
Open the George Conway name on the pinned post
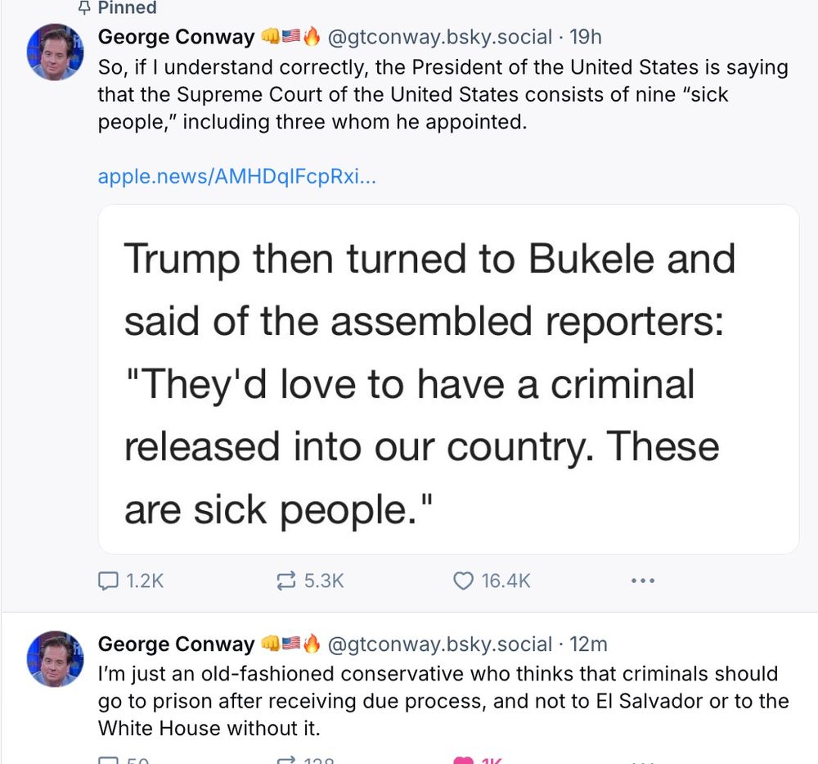coord(177,37)
